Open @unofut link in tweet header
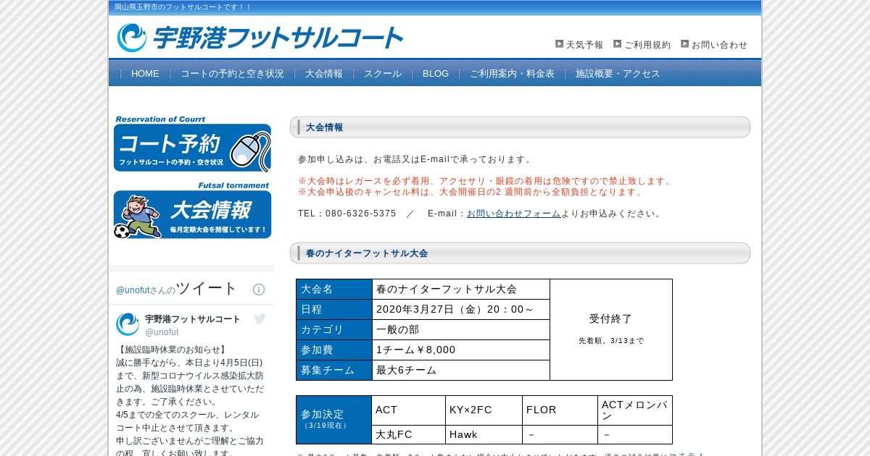Viewport: 870px width, 456px height. tap(162, 332)
